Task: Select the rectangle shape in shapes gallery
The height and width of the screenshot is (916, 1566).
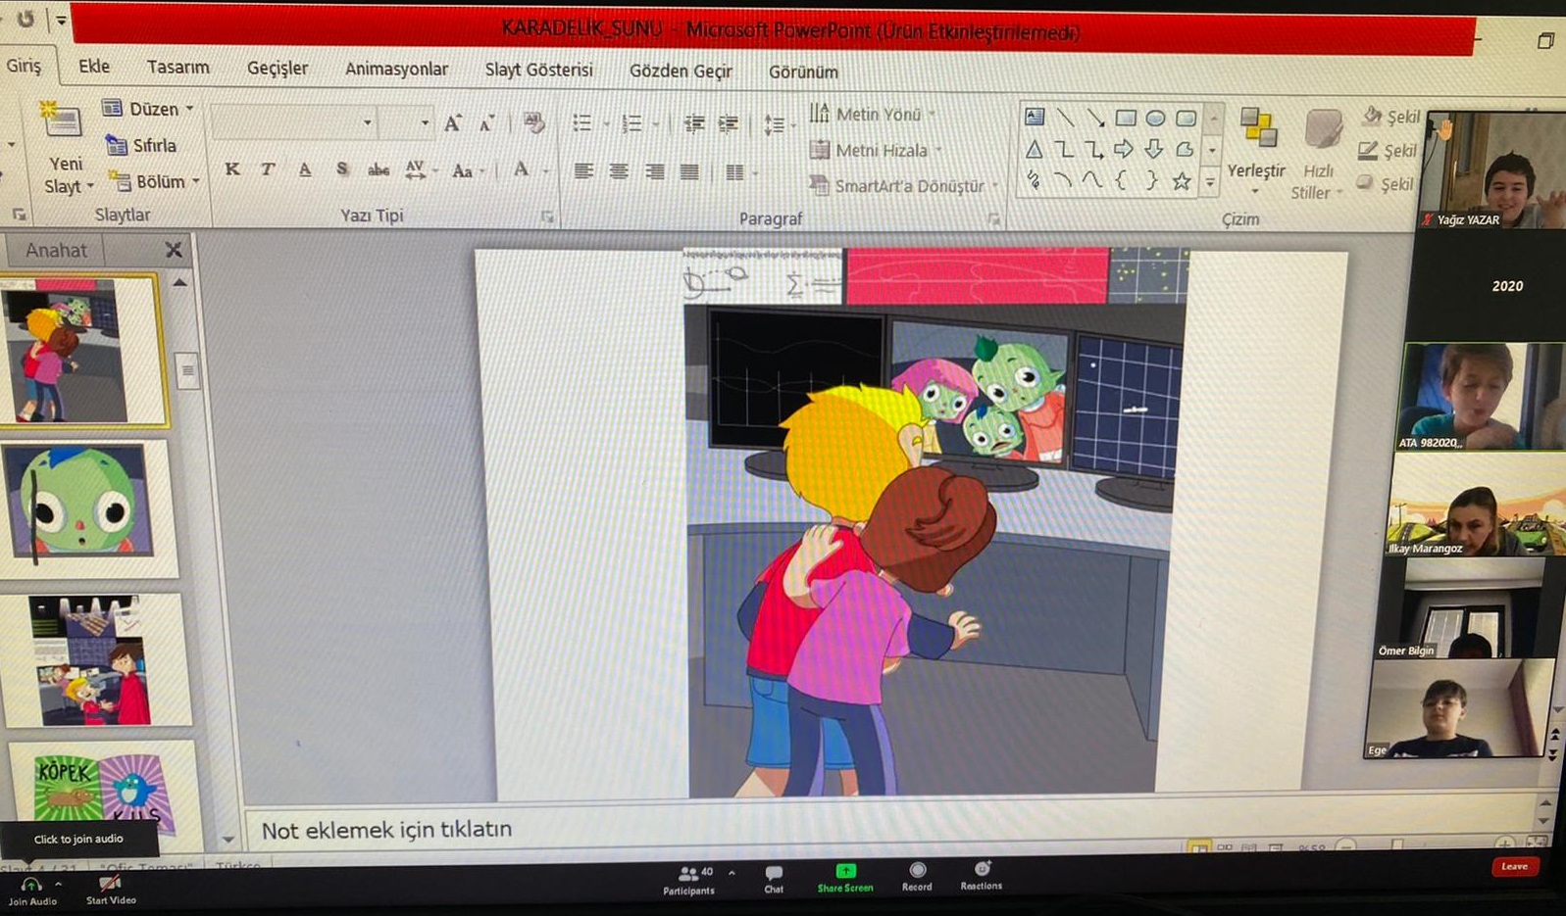Action: [x=1126, y=119]
